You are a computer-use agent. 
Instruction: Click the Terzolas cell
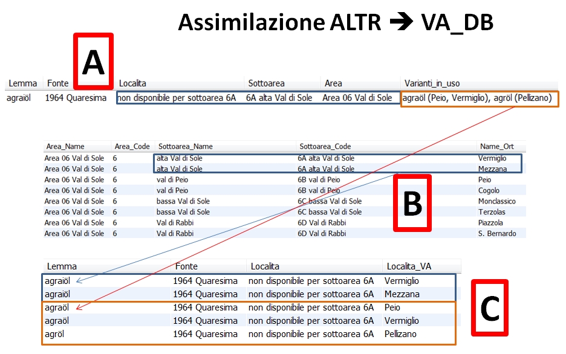[x=491, y=212]
